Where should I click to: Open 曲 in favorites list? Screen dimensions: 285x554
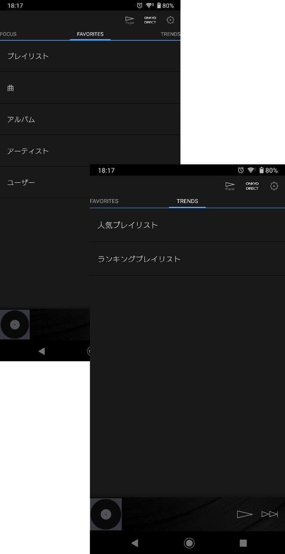pyautogui.click(x=90, y=88)
